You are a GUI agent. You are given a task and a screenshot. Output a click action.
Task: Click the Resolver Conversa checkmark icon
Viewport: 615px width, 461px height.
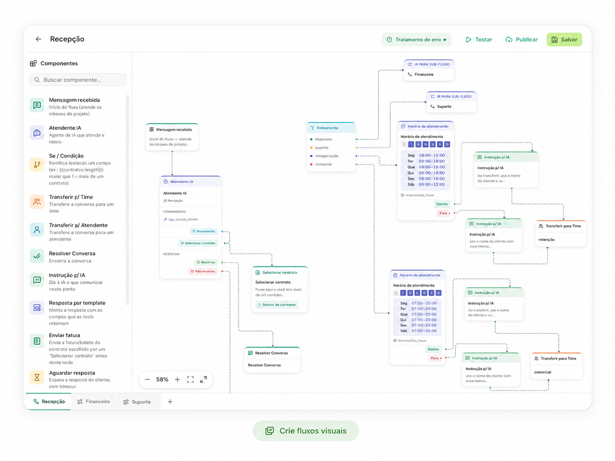[x=37, y=256]
